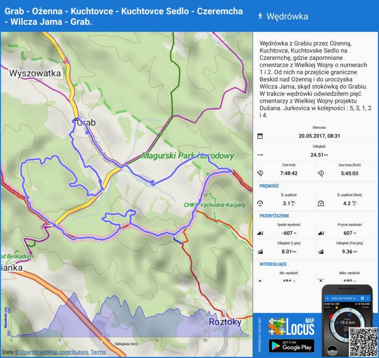Click the stopwatch icon beside 7:48:42

pyautogui.click(x=260, y=173)
